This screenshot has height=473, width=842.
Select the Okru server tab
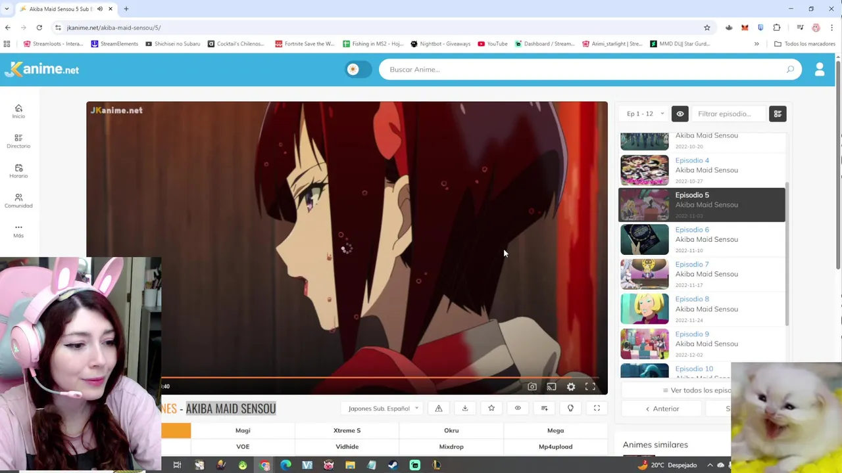451,430
